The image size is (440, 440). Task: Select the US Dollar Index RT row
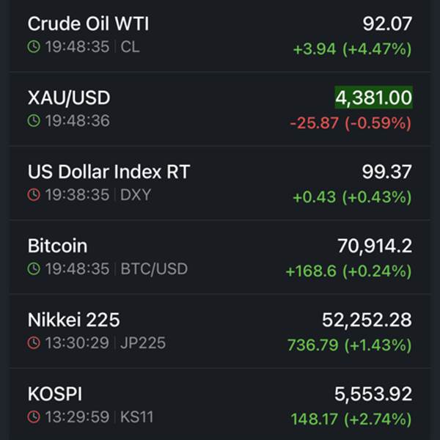(x=109, y=172)
